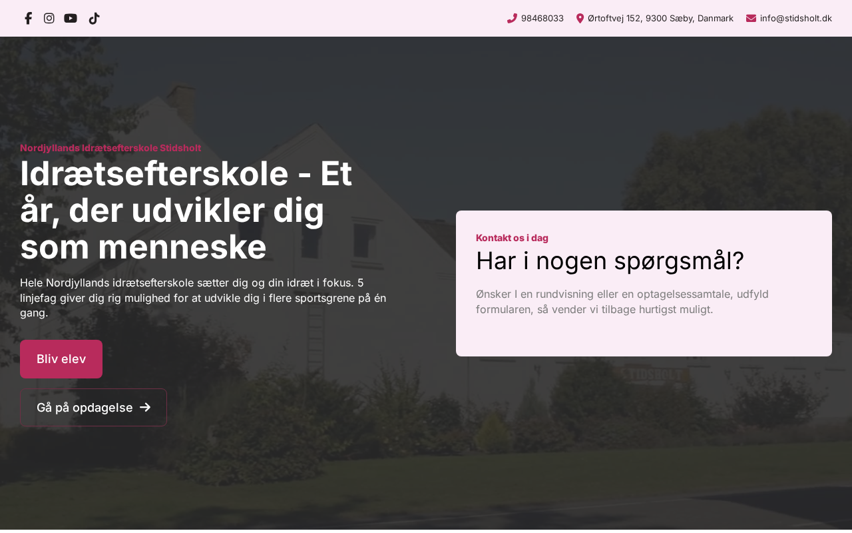852x533 pixels.
Task: Call phone number 98468033
Action: coord(542,18)
